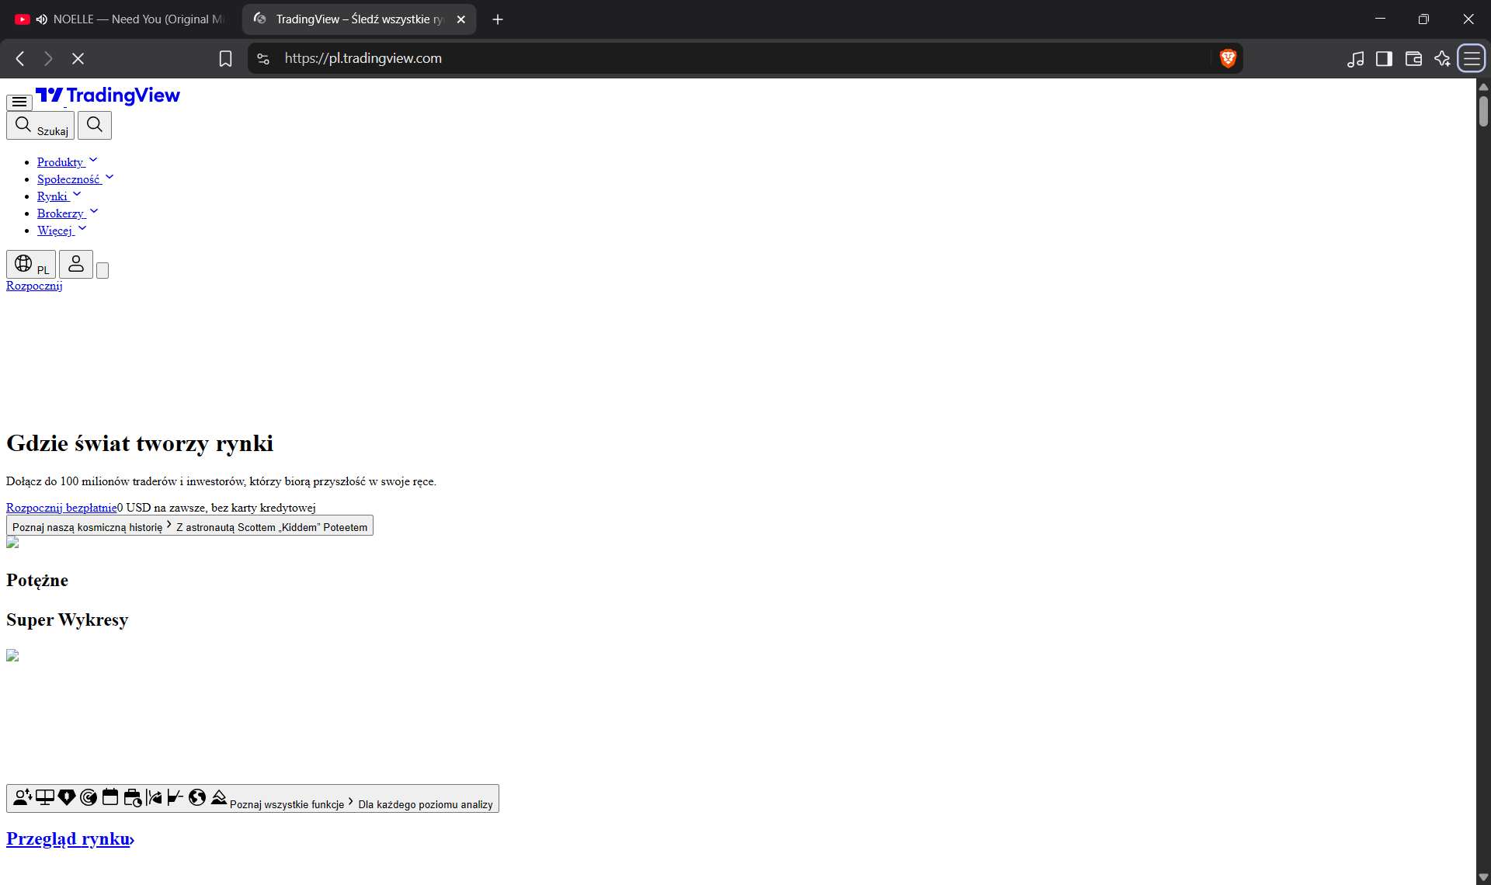
Task: Open the Więcej menu link
Action: [55, 231]
